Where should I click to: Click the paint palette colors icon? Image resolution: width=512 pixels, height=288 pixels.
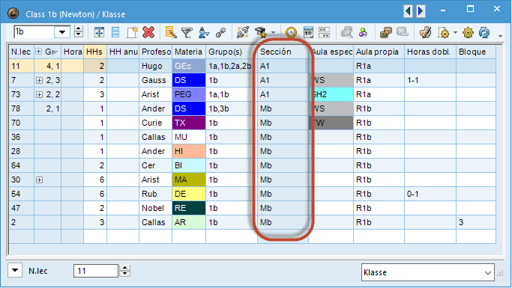[425, 32]
